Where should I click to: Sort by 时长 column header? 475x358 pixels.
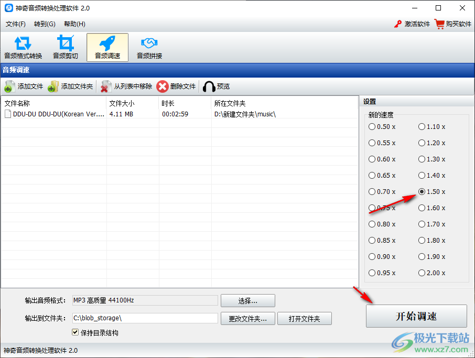tap(185, 103)
